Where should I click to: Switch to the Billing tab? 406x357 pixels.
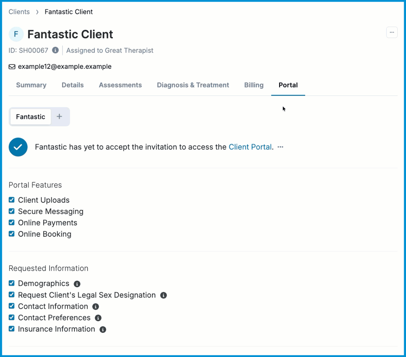tap(254, 85)
